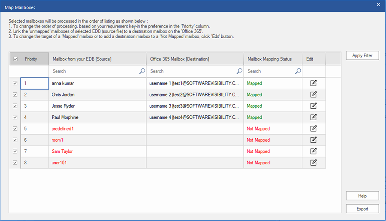Select the Sam Taylor source cell
The image size is (386, 221).
(x=97, y=151)
